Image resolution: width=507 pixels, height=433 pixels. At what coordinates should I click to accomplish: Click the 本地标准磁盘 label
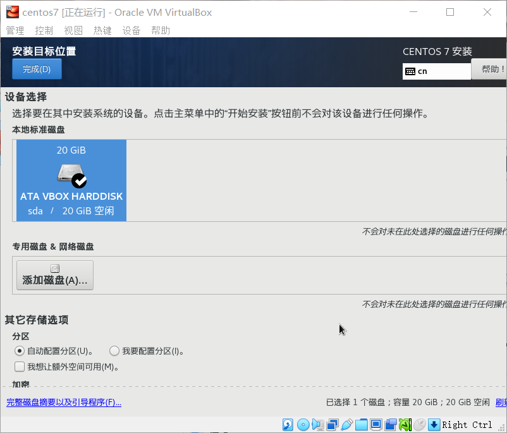(39, 130)
